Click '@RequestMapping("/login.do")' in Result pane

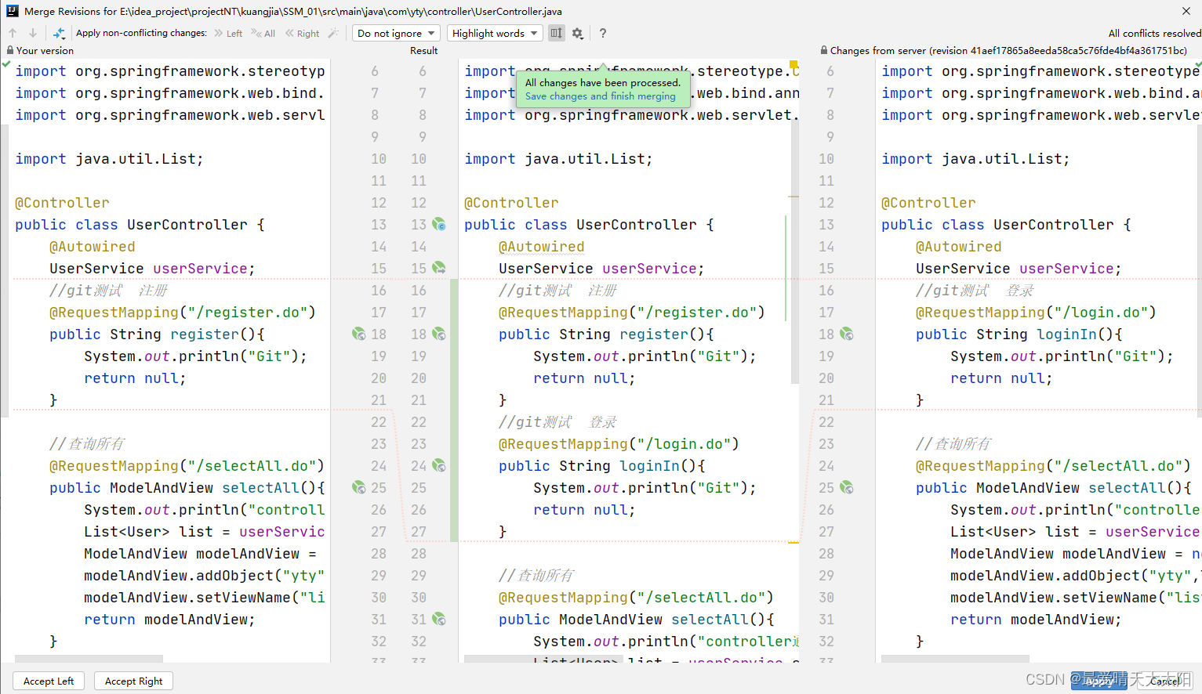619,444
